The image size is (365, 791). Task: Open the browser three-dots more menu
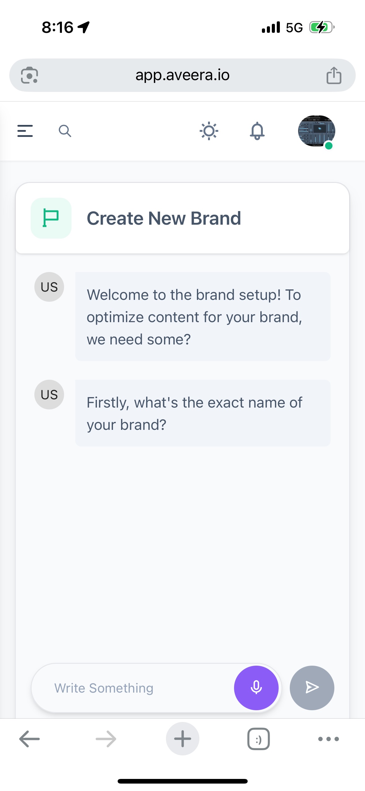pos(328,739)
